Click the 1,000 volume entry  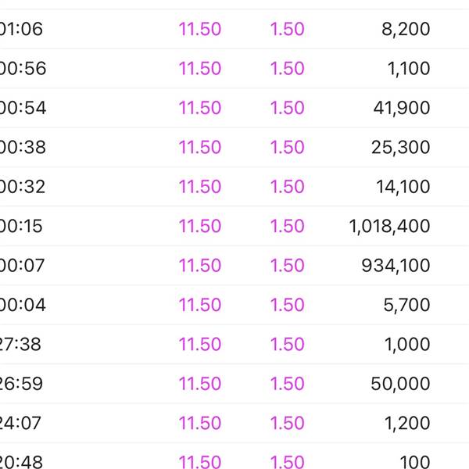[408, 344]
